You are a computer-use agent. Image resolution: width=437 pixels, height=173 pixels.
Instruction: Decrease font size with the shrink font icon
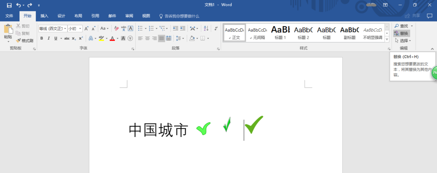[94, 28]
